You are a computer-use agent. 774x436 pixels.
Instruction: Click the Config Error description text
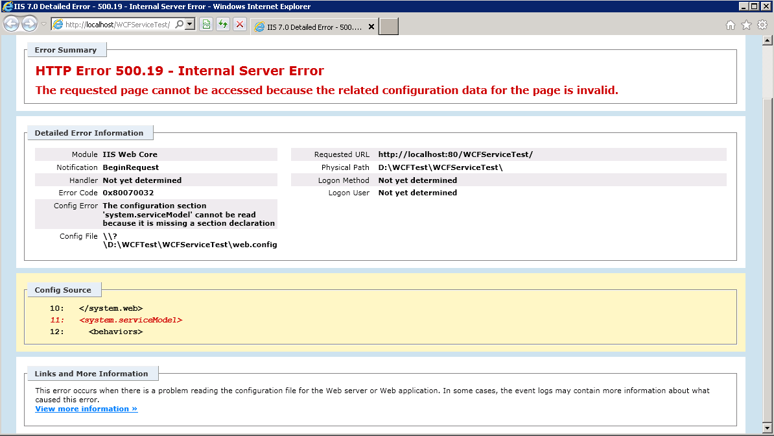(189, 215)
